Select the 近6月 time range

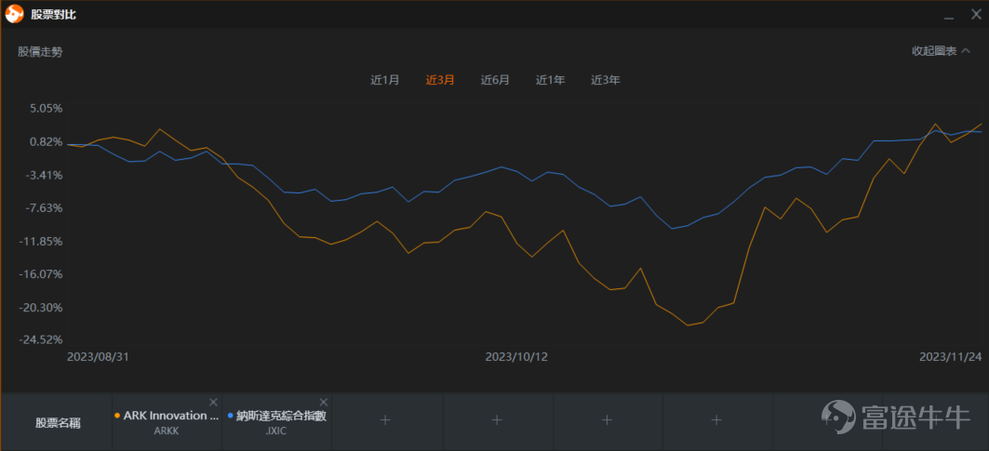[x=495, y=80]
